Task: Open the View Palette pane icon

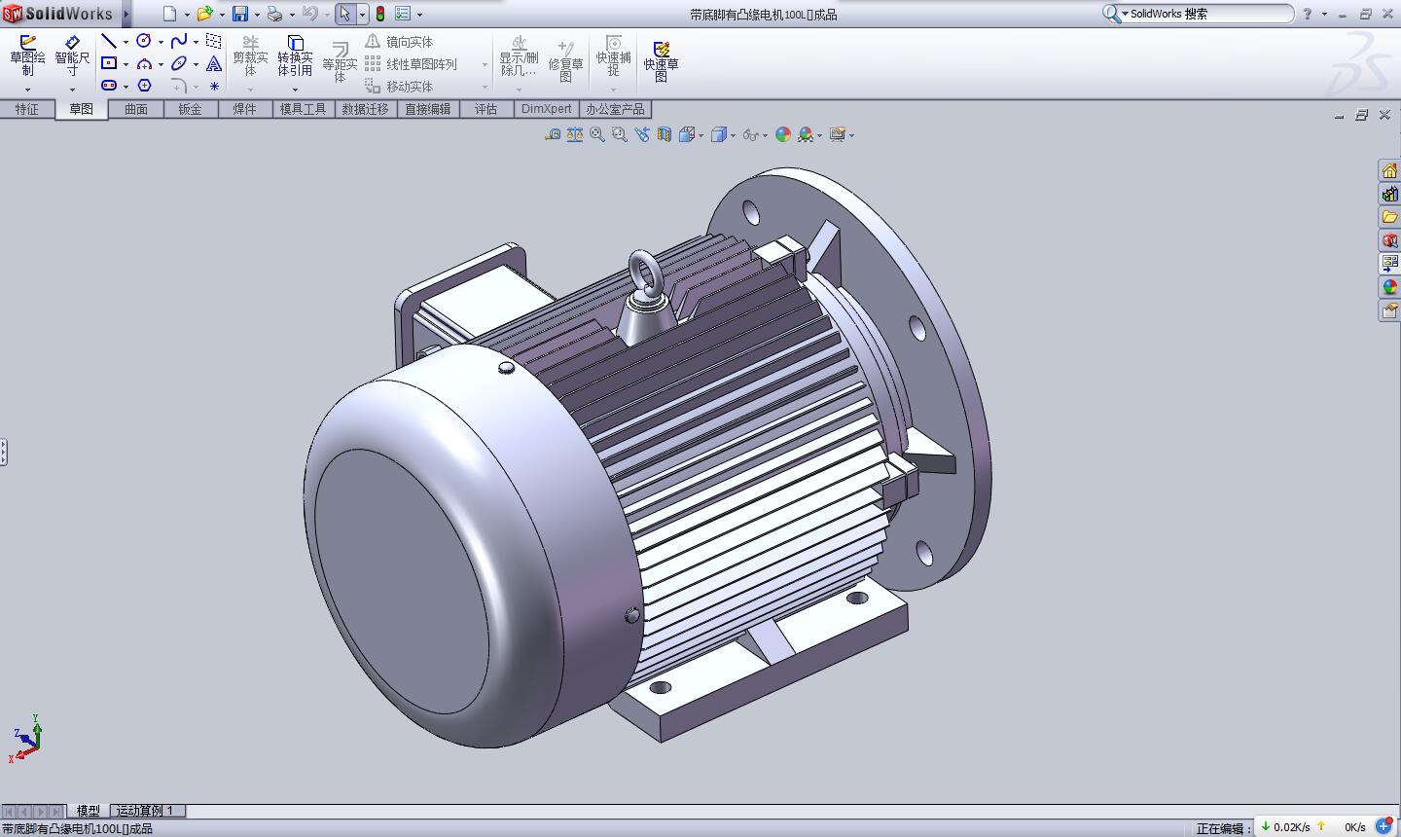Action: coord(1389,264)
